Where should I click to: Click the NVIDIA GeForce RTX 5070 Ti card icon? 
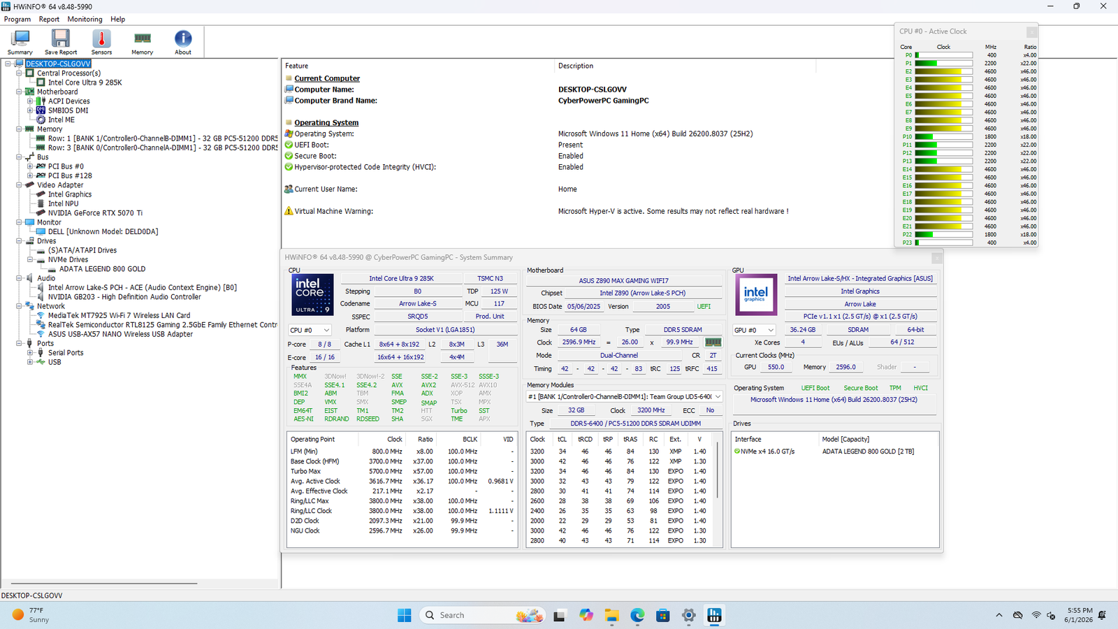41,212
